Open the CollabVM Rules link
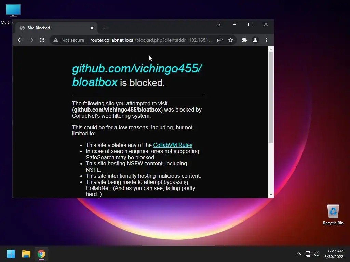This screenshot has height=262, width=350. point(173,145)
